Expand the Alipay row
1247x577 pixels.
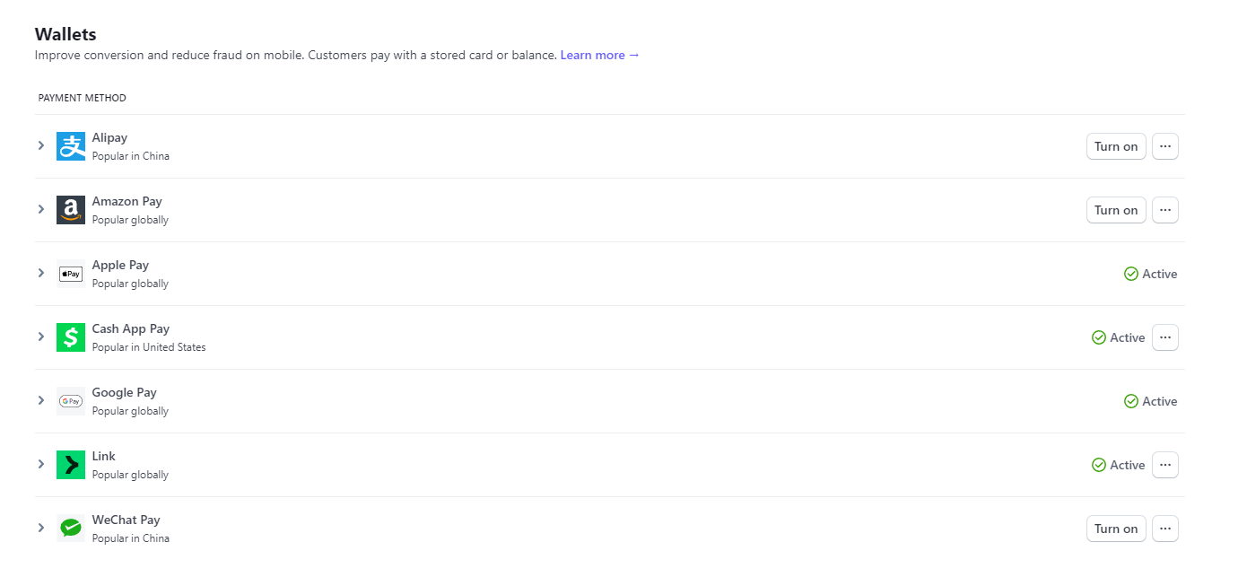click(x=40, y=145)
